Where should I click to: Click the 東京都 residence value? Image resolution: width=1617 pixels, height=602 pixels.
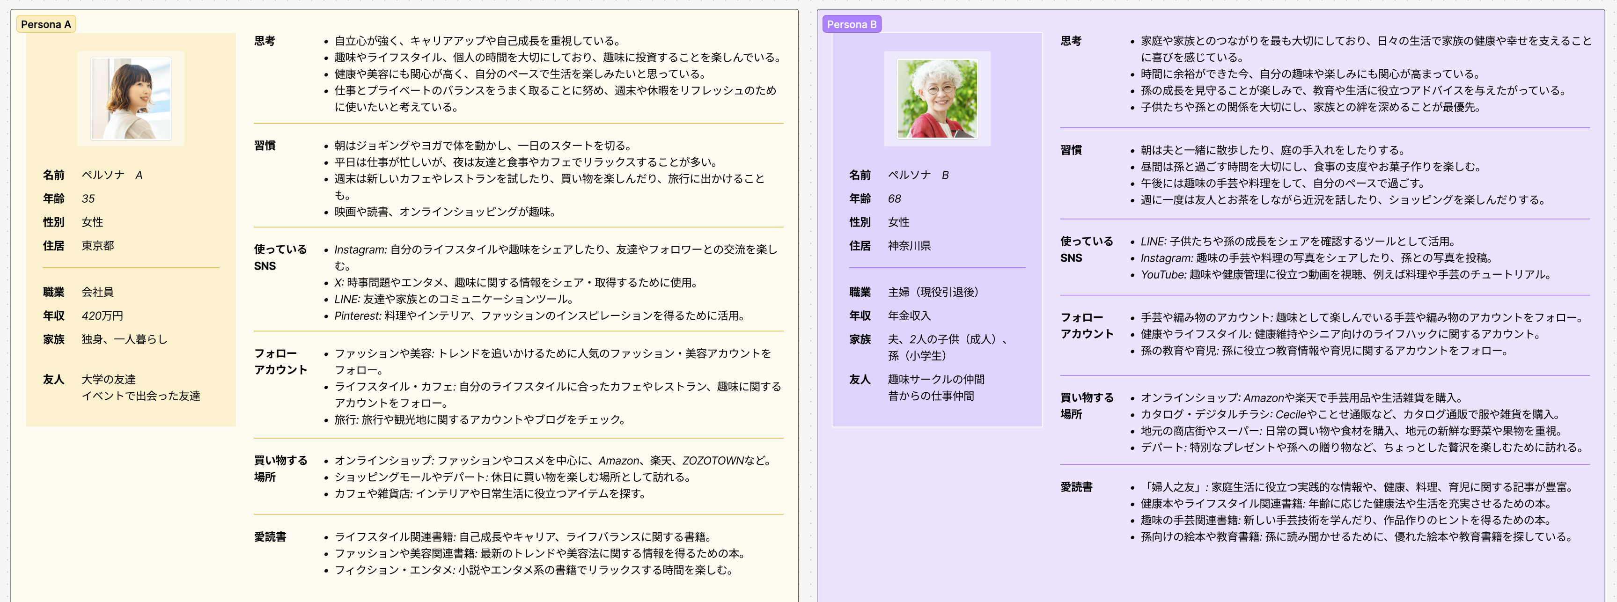[98, 245]
